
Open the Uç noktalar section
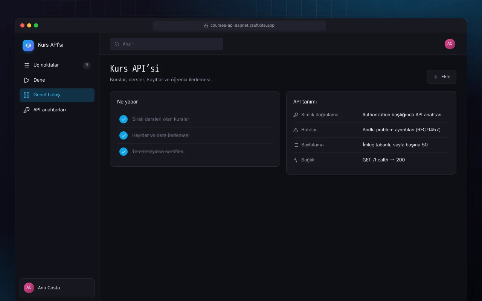pos(57,65)
